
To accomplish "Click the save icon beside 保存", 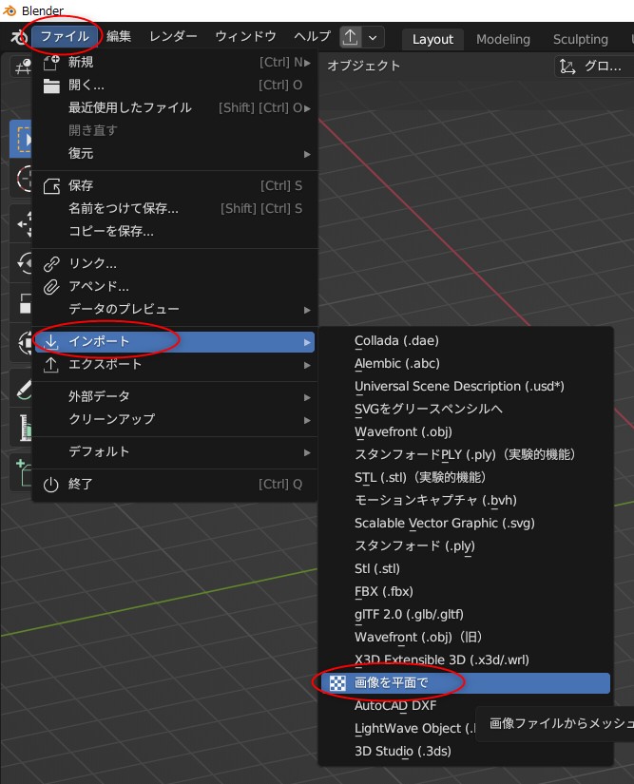I will pos(51,186).
